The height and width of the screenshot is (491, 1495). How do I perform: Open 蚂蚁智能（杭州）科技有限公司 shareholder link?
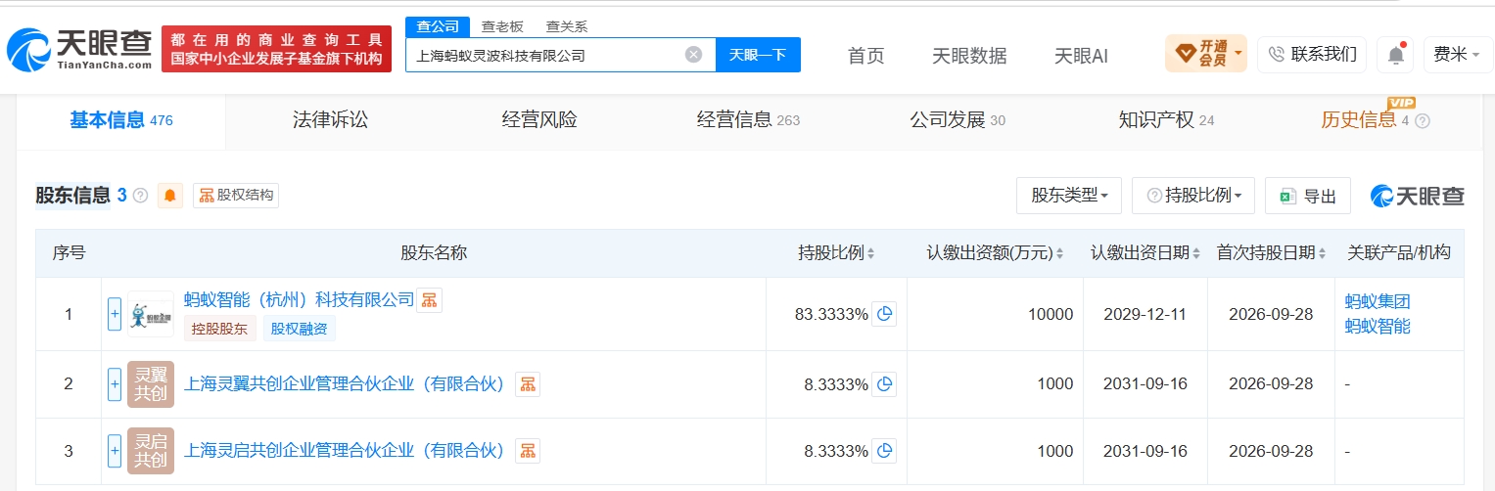[300, 299]
